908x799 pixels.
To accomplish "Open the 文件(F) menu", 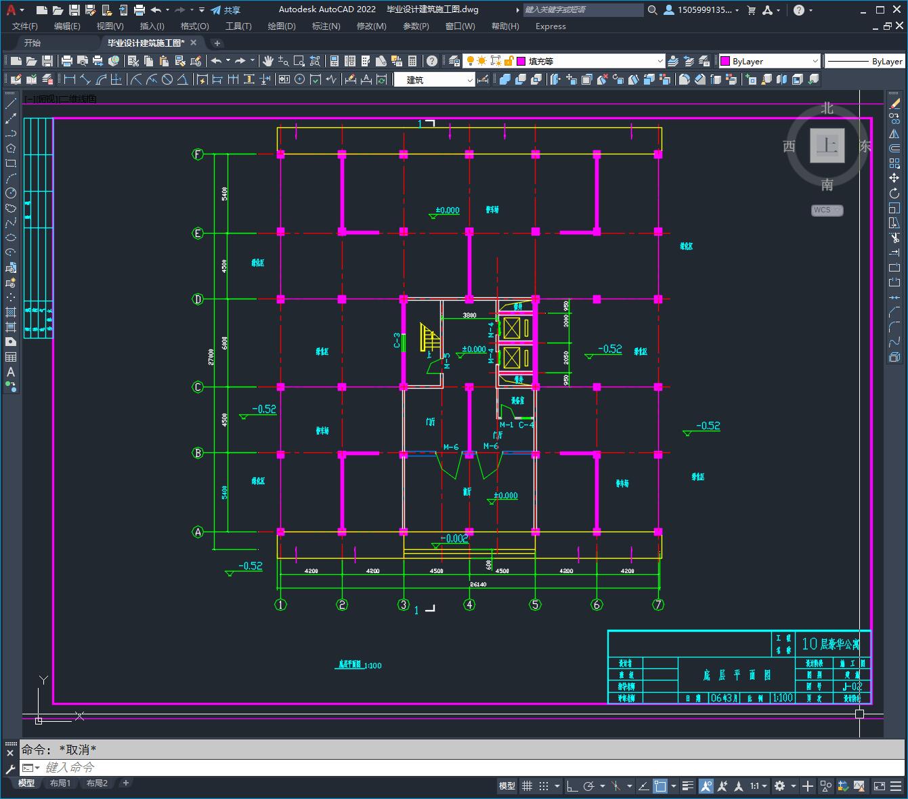I will pos(25,26).
